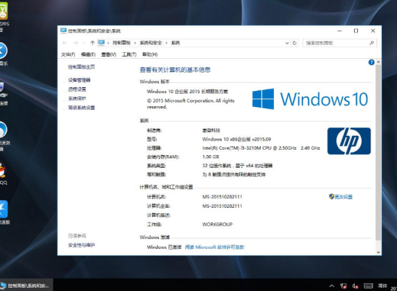This screenshot has height=291, width=397.
Task: Read the Microsoft software license terms link
Action: 214,247
